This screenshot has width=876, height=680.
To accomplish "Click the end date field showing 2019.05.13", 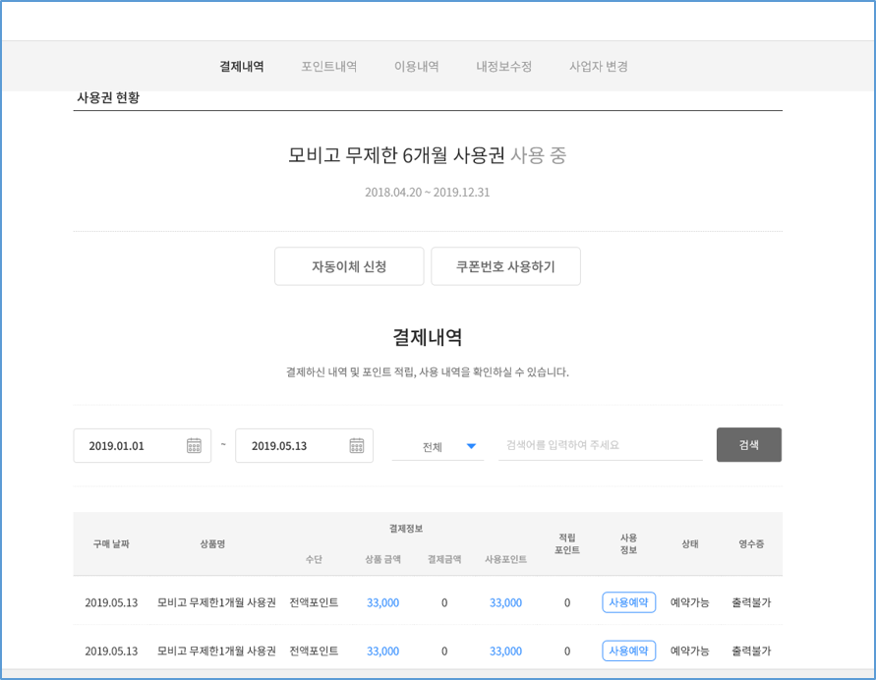I will (305, 445).
